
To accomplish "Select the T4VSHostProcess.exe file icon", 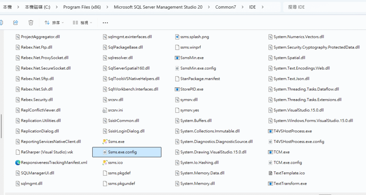I will [270, 131].
